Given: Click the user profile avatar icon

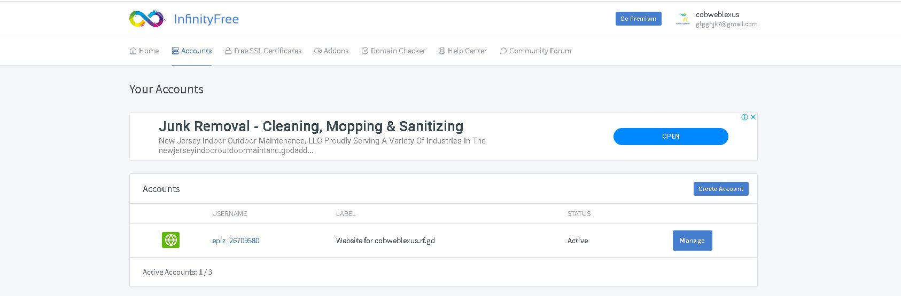Looking at the screenshot, I should coord(683,19).
